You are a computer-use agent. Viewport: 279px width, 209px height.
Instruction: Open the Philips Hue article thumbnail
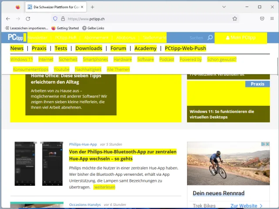click(x=38, y=164)
